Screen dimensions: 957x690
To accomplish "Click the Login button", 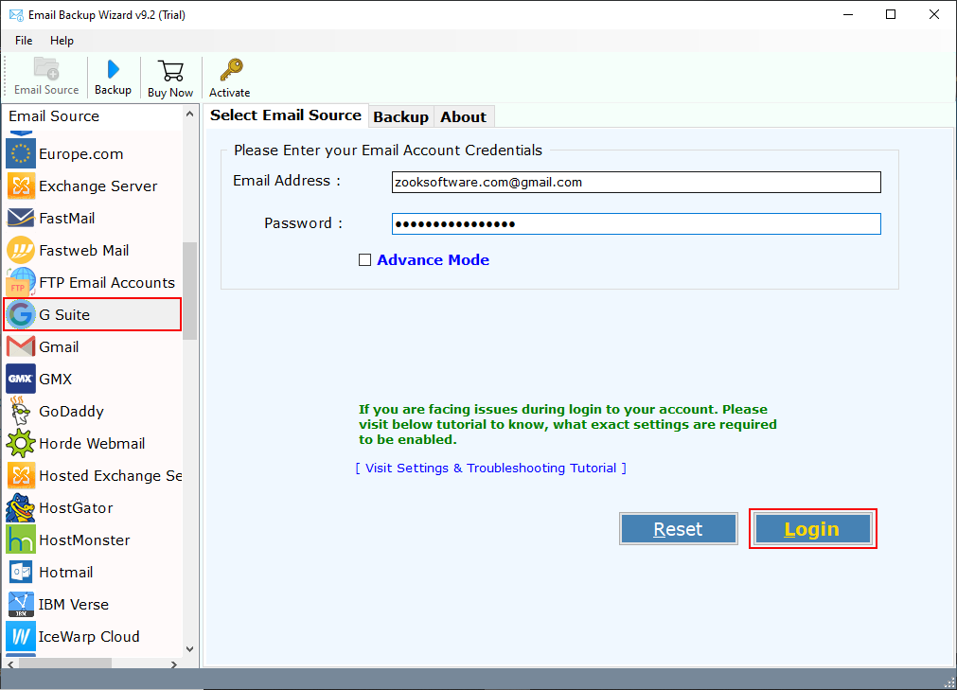I will tap(812, 529).
